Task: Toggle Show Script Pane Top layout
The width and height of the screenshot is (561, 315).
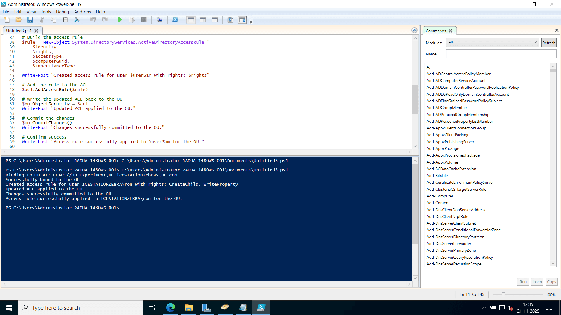Action: click(x=191, y=20)
